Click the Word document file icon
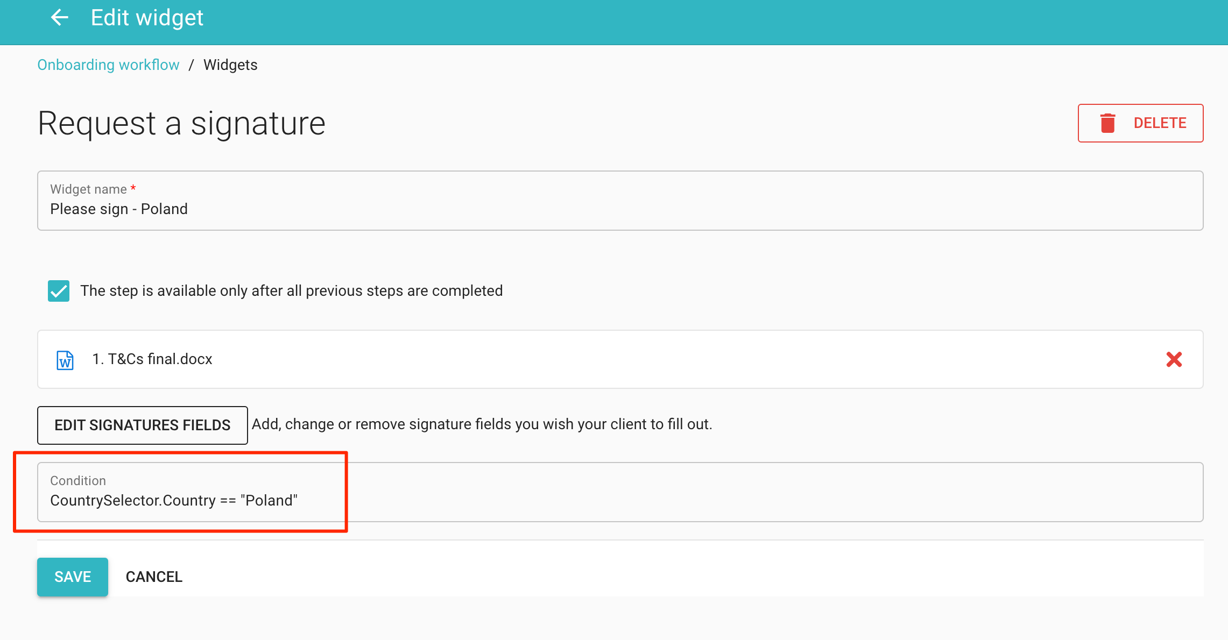 click(x=65, y=360)
